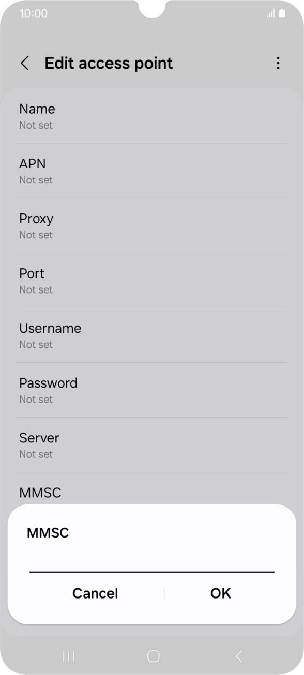Tap the MMSC dialog title
304x675 pixels.
pos(48,532)
